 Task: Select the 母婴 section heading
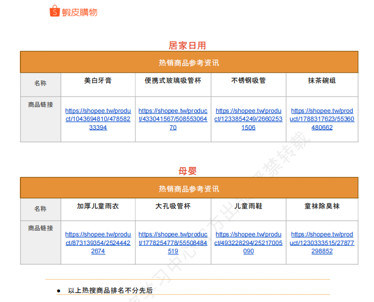click(187, 171)
